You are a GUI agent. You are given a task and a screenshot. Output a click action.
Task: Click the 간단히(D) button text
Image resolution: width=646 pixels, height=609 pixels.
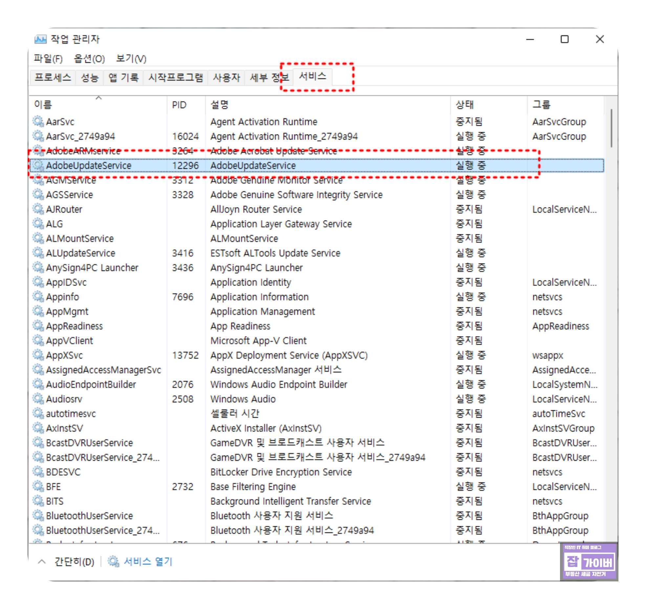tap(74, 561)
